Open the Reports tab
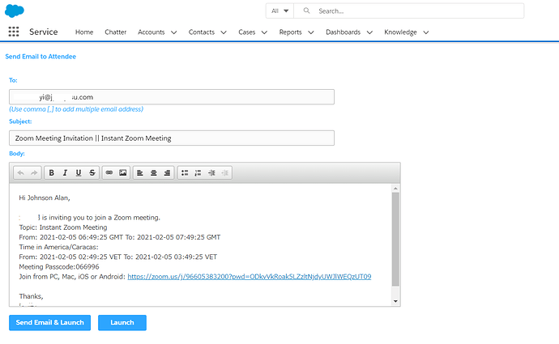The width and height of the screenshot is (559, 344). (290, 32)
